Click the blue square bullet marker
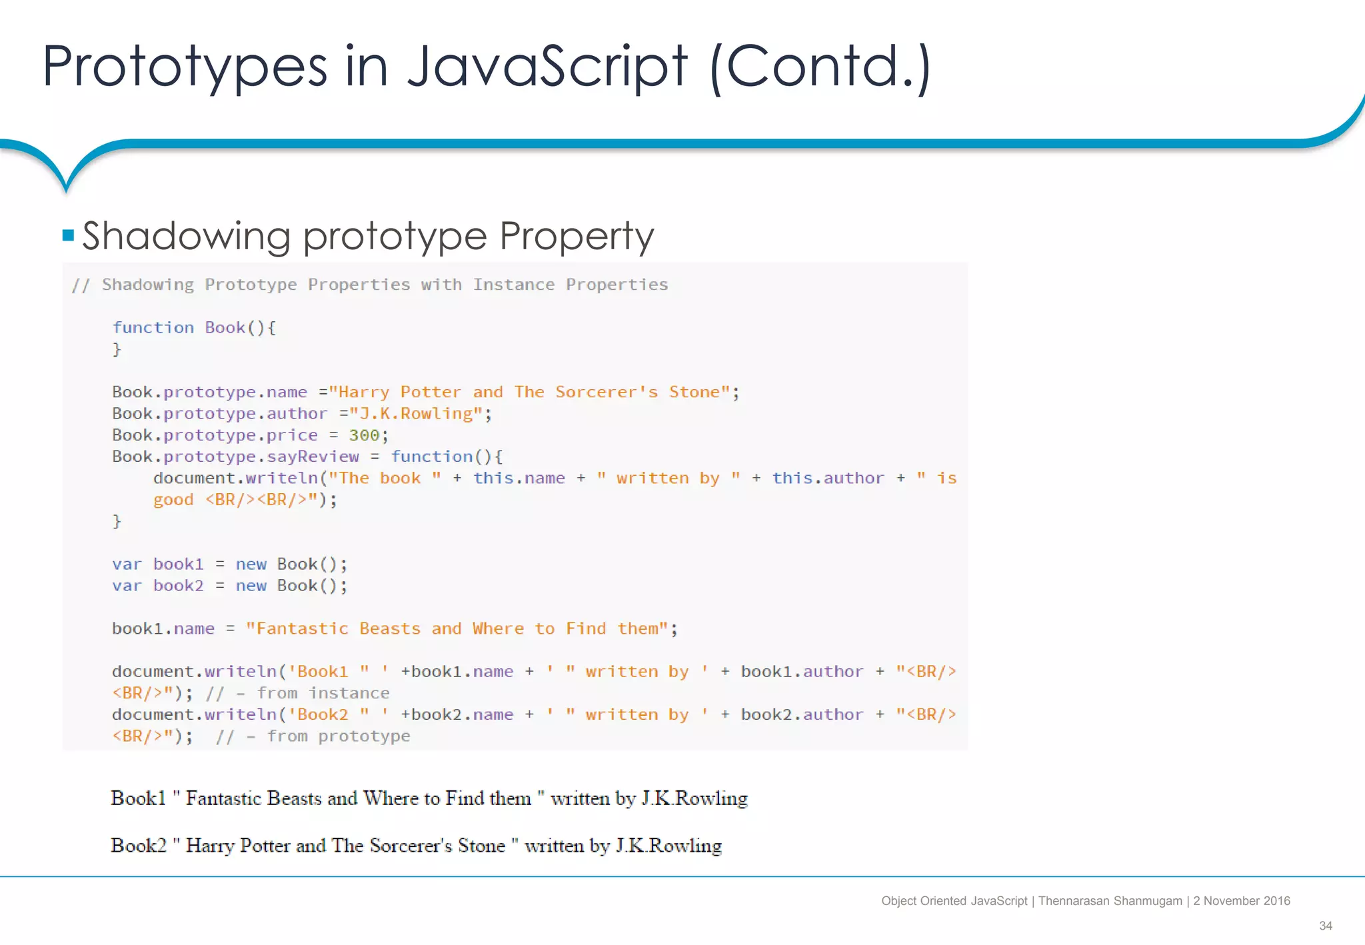1365x945 pixels. click(x=68, y=235)
